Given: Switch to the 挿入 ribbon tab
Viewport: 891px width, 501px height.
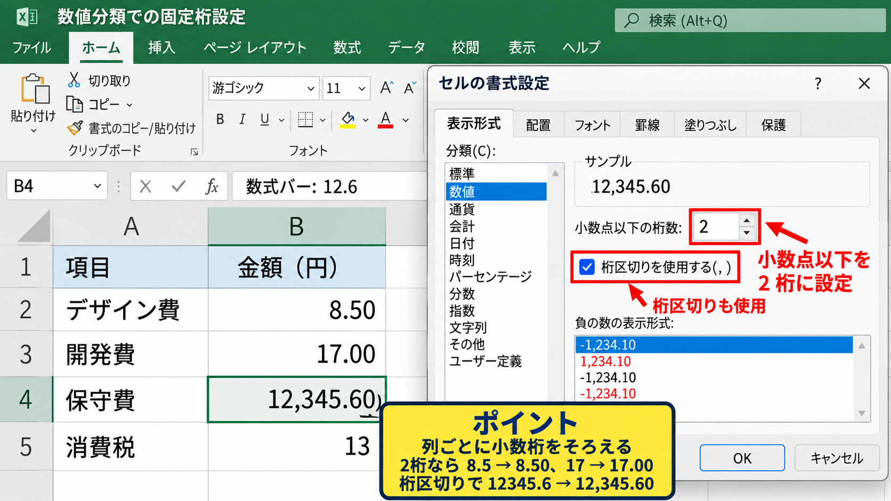Looking at the screenshot, I should (x=161, y=47).
